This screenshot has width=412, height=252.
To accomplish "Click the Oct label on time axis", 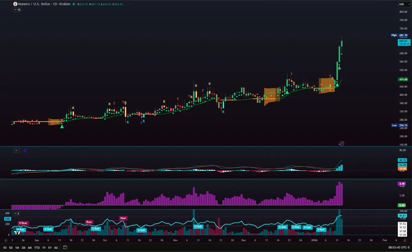I will (x=105, y=241).
